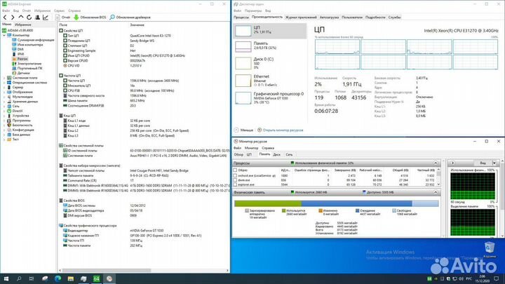Select Ethernet performance item
Image resolution: width=505 pixels, height=284 pixels.
[270, 81]
